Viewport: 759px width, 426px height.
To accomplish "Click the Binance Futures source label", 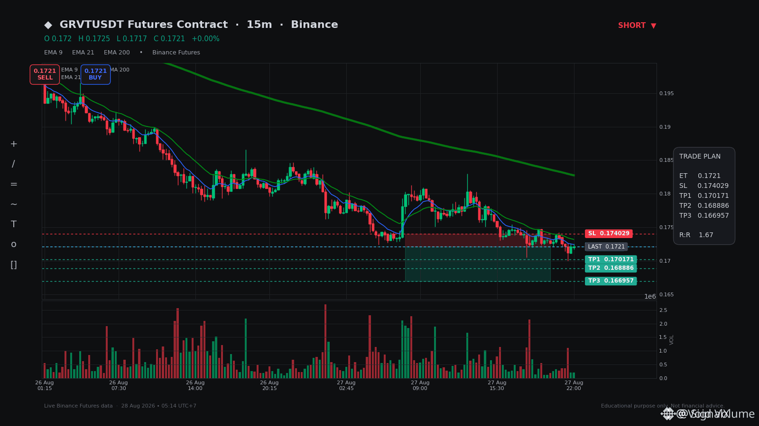I will coord(176,53).
